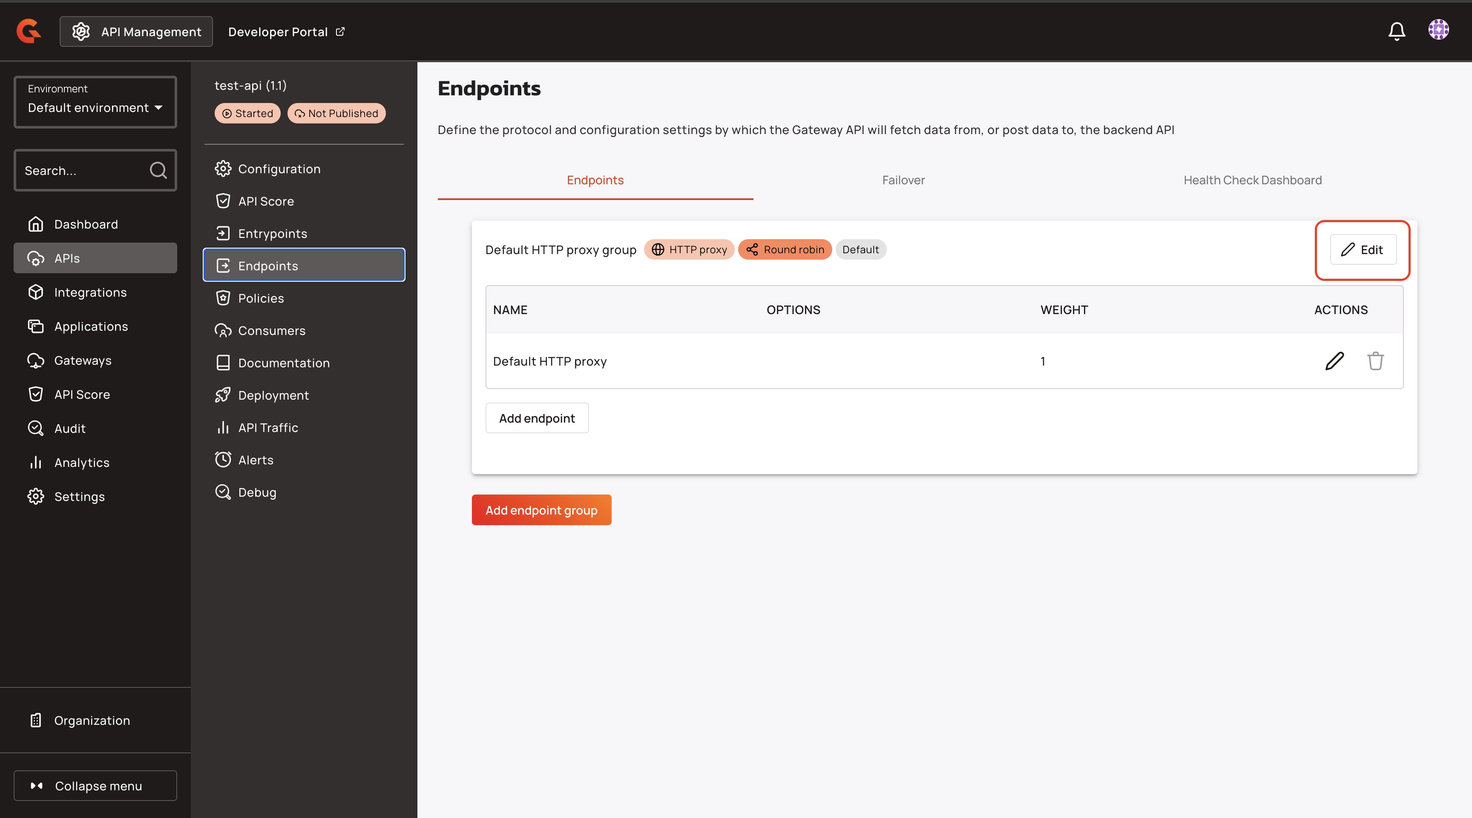Open Health Check Dashboard tab
The width and height of the screenshot is (1472, 818).
coord(1252,180)
